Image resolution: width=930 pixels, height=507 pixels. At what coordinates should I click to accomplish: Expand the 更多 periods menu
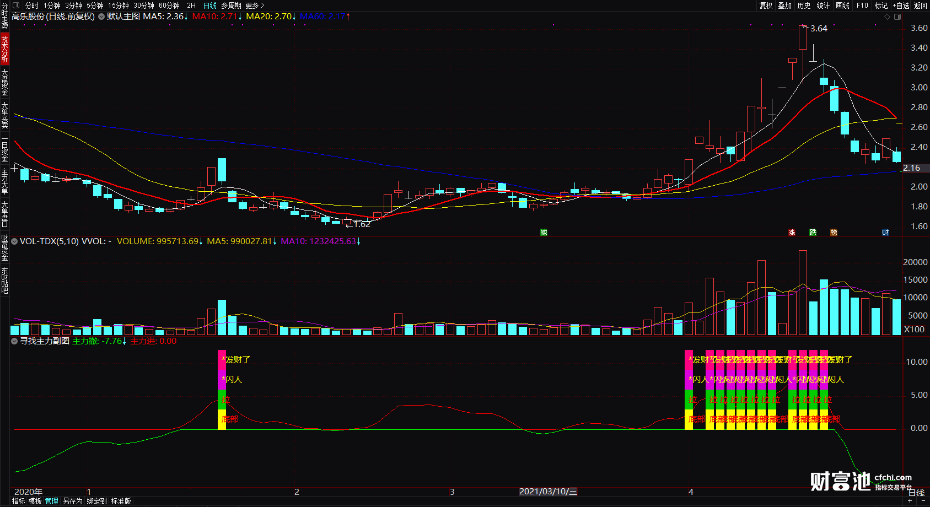(255, 5)
